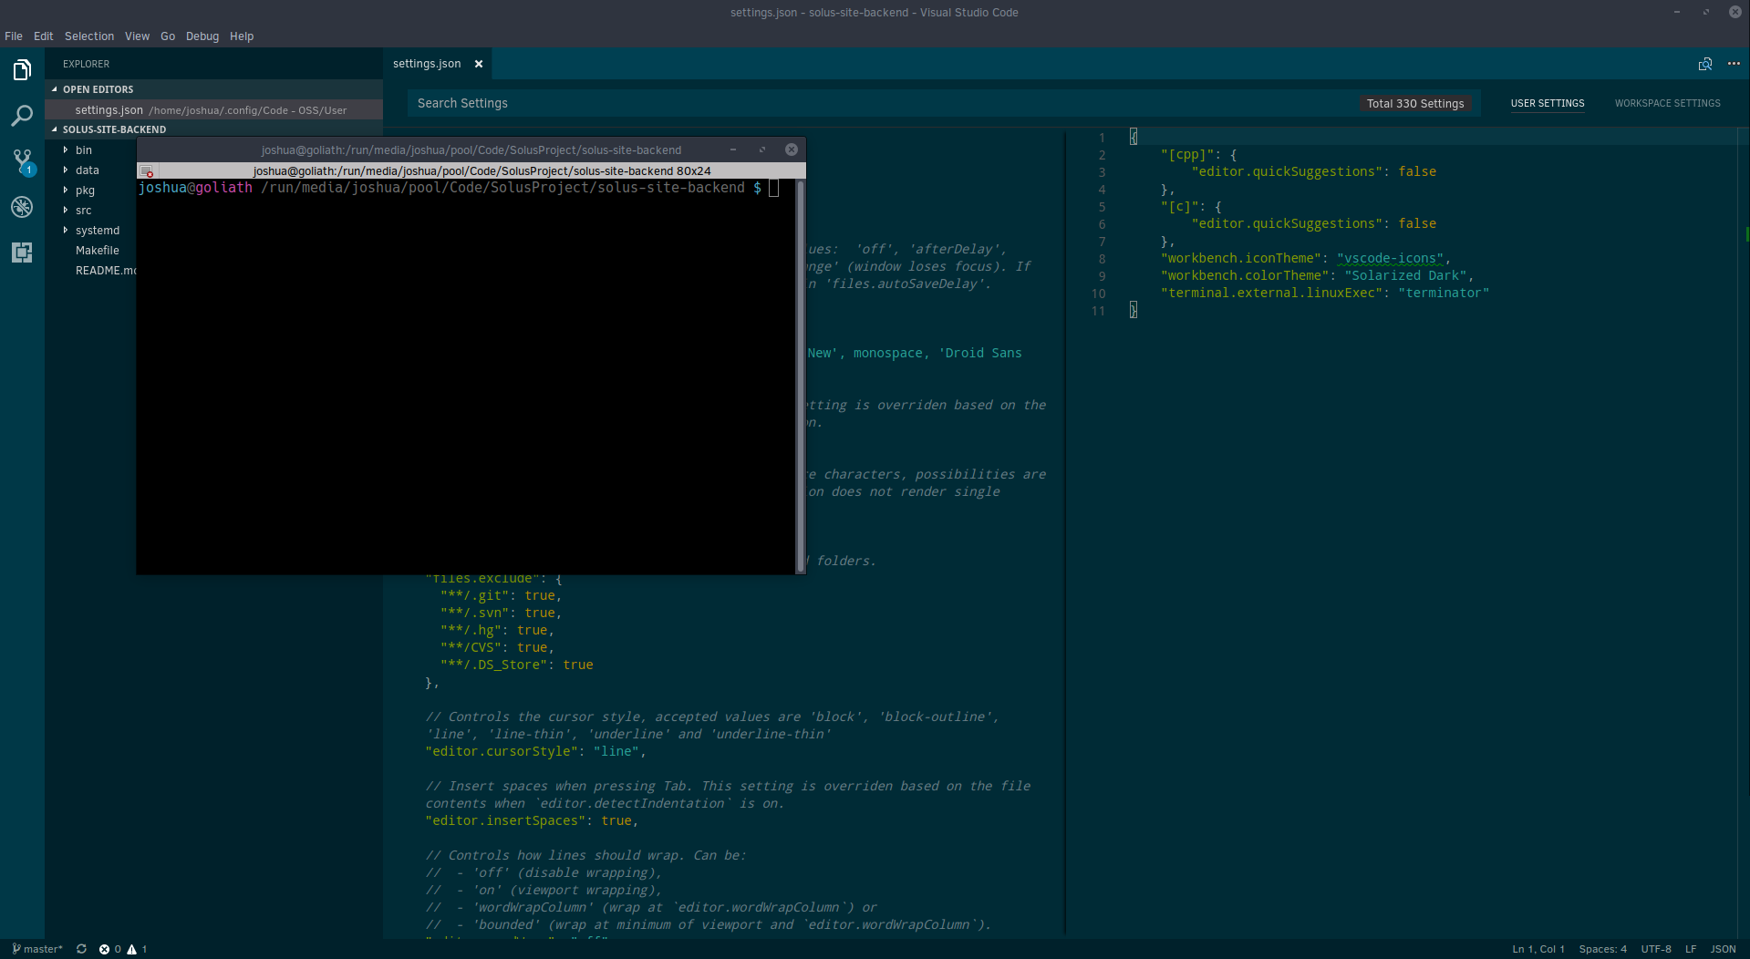The height and width of the screenshot is (959, 1750).
Task: Click "Solarized Dark" colorTheme value
Action: (x=1405, y=275)
